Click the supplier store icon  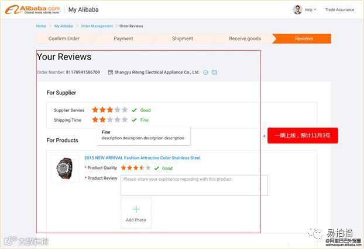coord(111,72)
